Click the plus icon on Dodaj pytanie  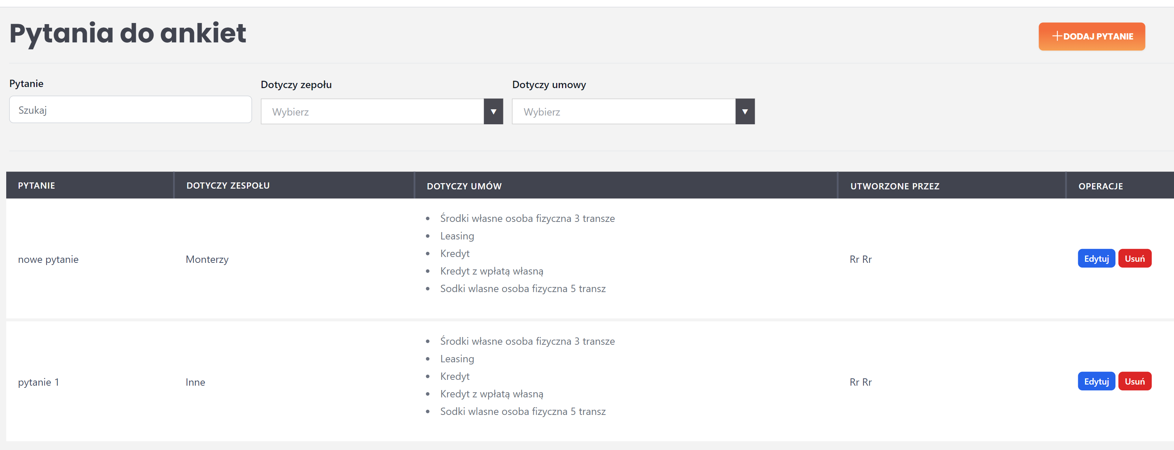[1057, 36]
